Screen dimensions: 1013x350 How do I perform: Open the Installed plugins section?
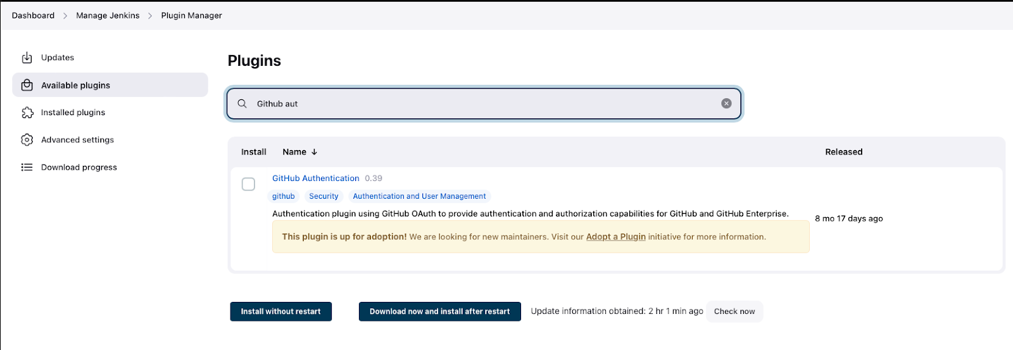coord(110,113)
